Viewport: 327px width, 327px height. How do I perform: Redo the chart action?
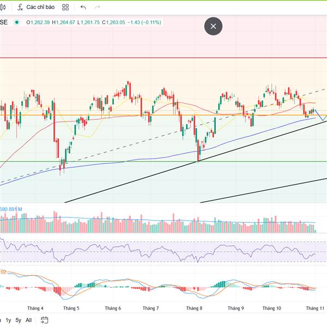[x=98, y=7]
